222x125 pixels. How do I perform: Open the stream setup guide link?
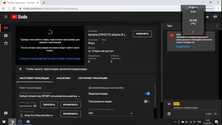[x=50, y=59]
